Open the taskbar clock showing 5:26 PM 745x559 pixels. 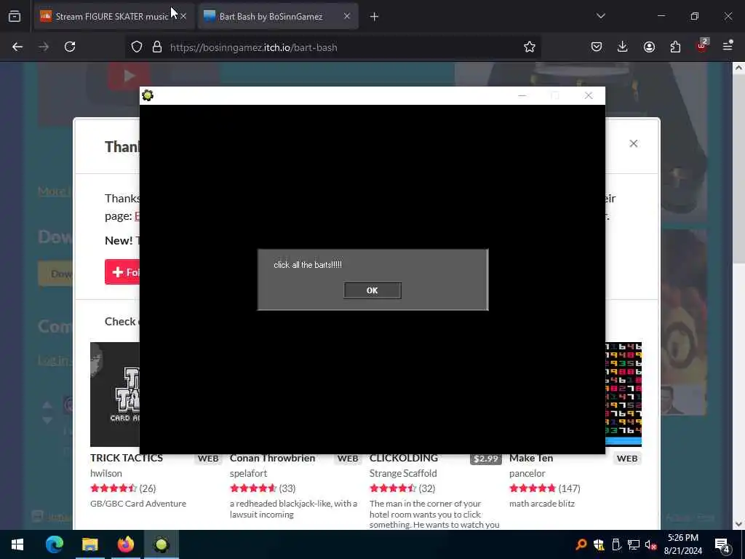point(682,544)
